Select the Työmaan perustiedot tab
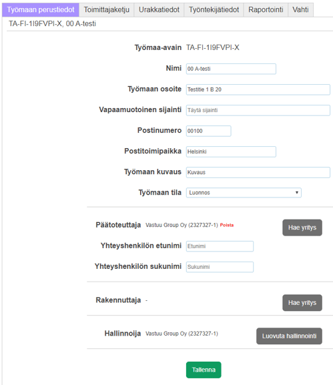This screenshot has height=385, width=333. coord(41,10)
